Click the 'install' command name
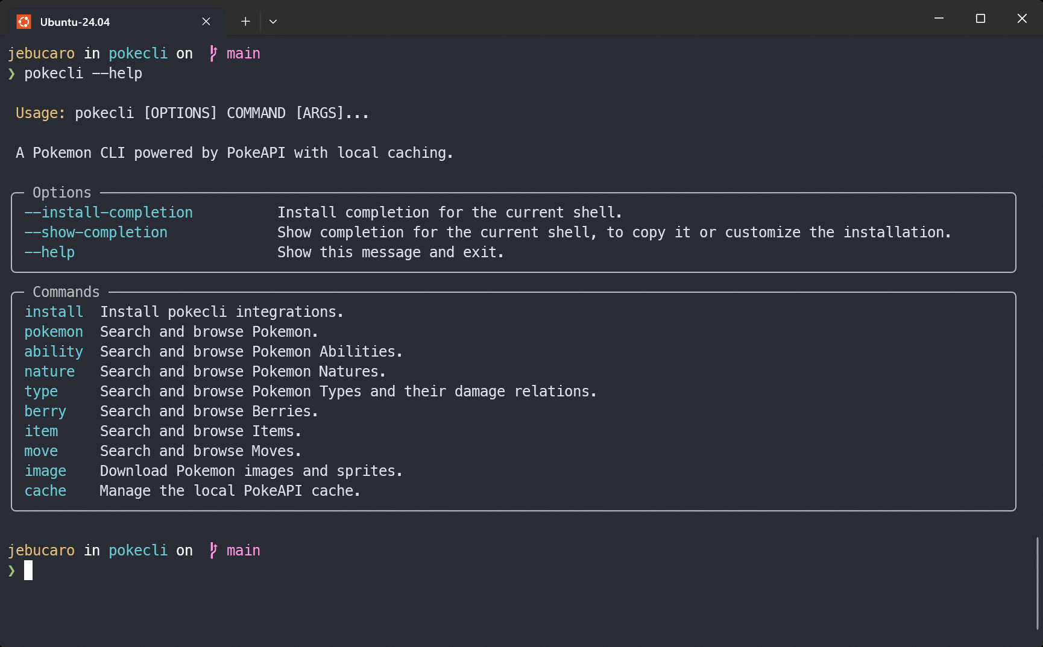The width and height of the screenshot is (1043, 647). (x=54, y=312)
